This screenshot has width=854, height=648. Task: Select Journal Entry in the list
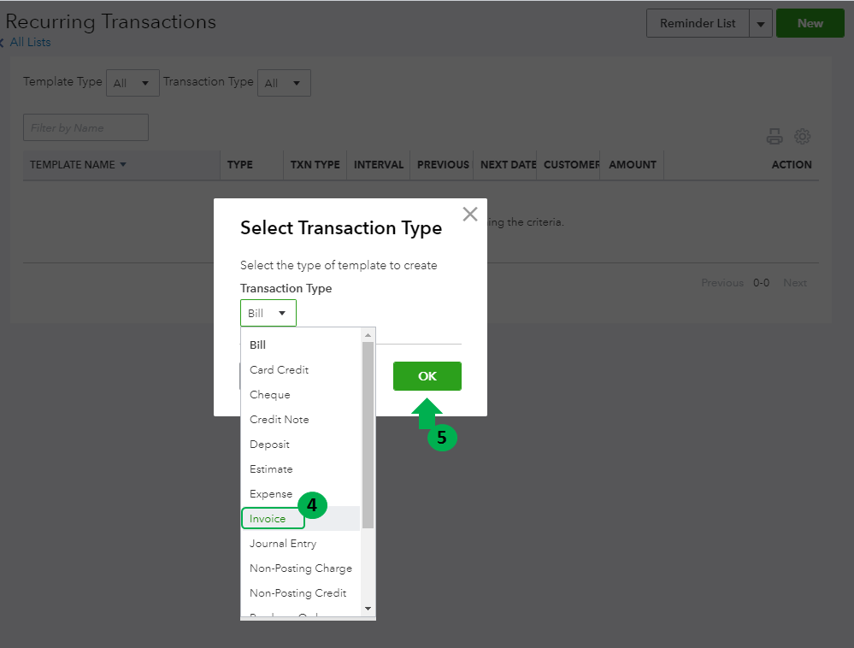[283, 544]
